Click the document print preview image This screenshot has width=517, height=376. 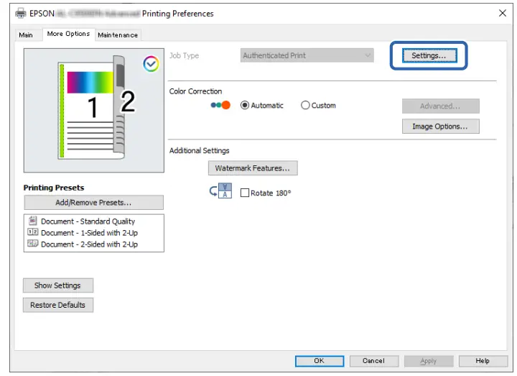coord(93,110)
